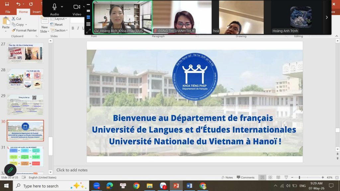Screen dimensions: 340x191
Task: Mute microphone with Zoom Audio button
Action: click(x=54, y=10)
